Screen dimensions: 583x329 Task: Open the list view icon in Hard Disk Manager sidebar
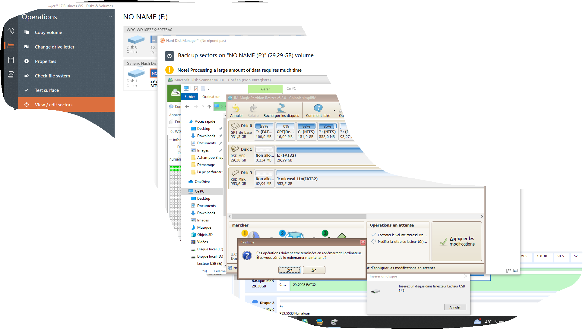coord(11,60)
